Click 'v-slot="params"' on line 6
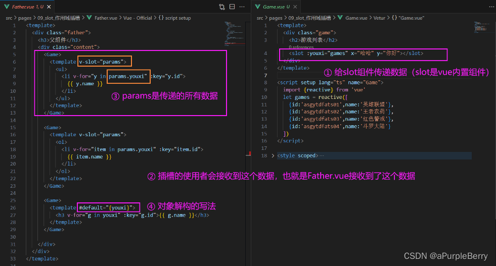This screenshot has height=266, width=496. click(101, 62)
